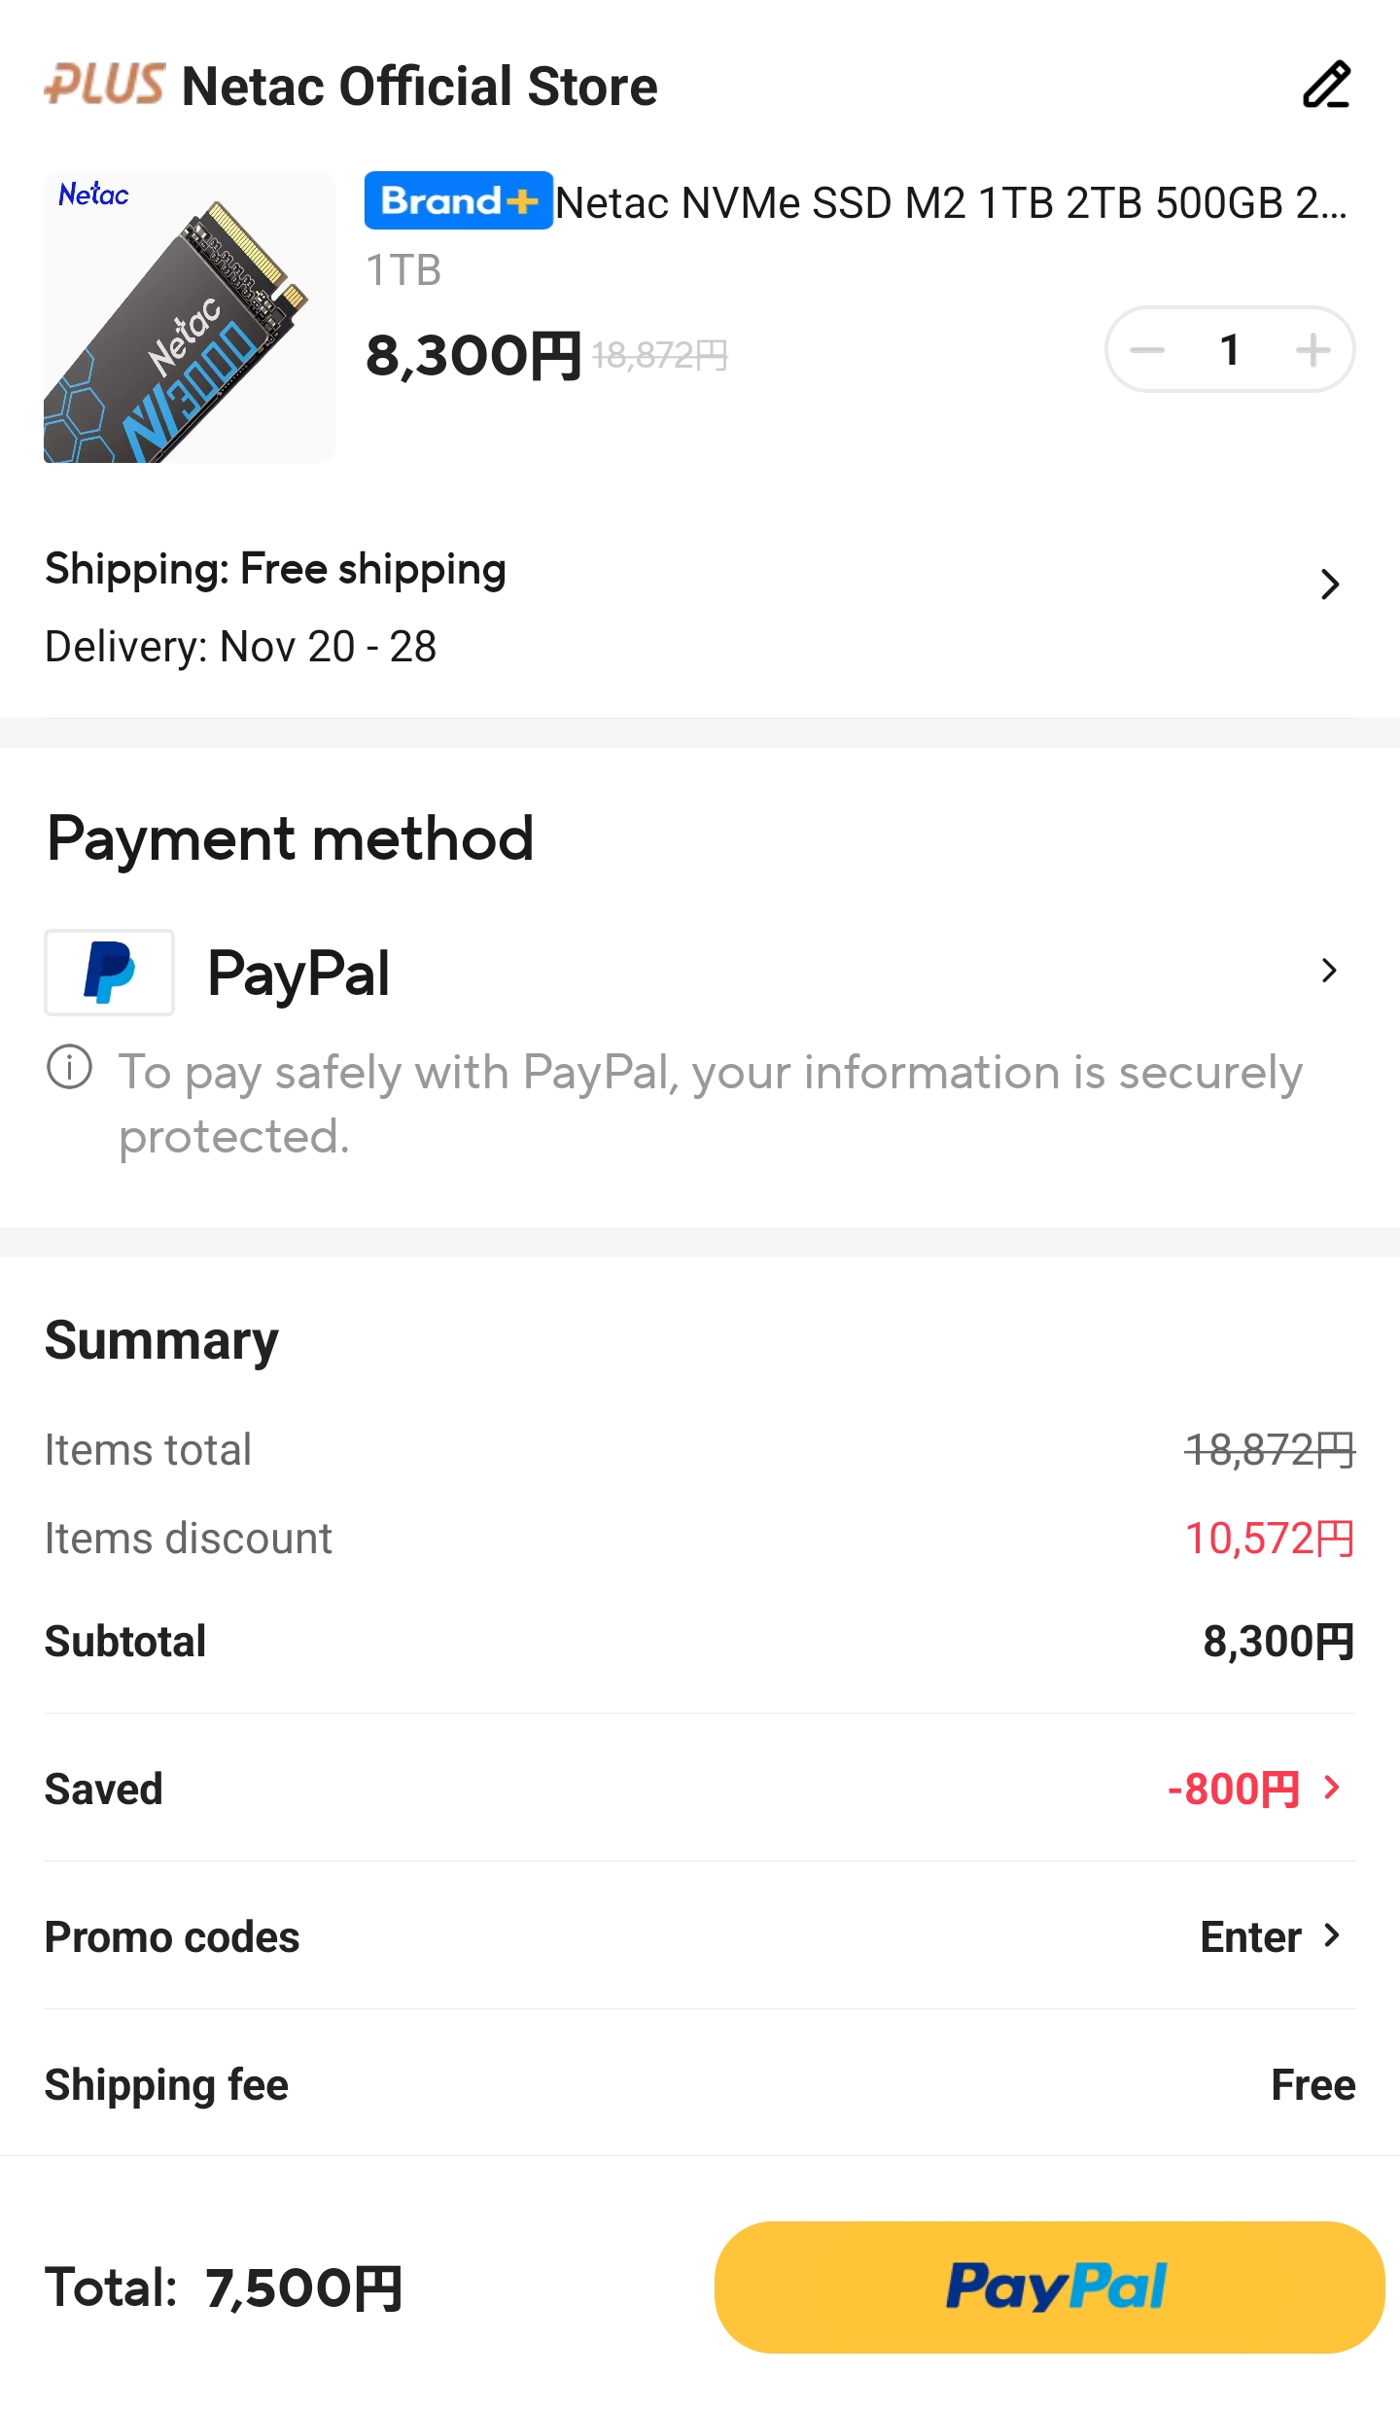Select the Shipping: Free shipping row
This screenshot has width=1400, height=2411.
click(276, 569)
